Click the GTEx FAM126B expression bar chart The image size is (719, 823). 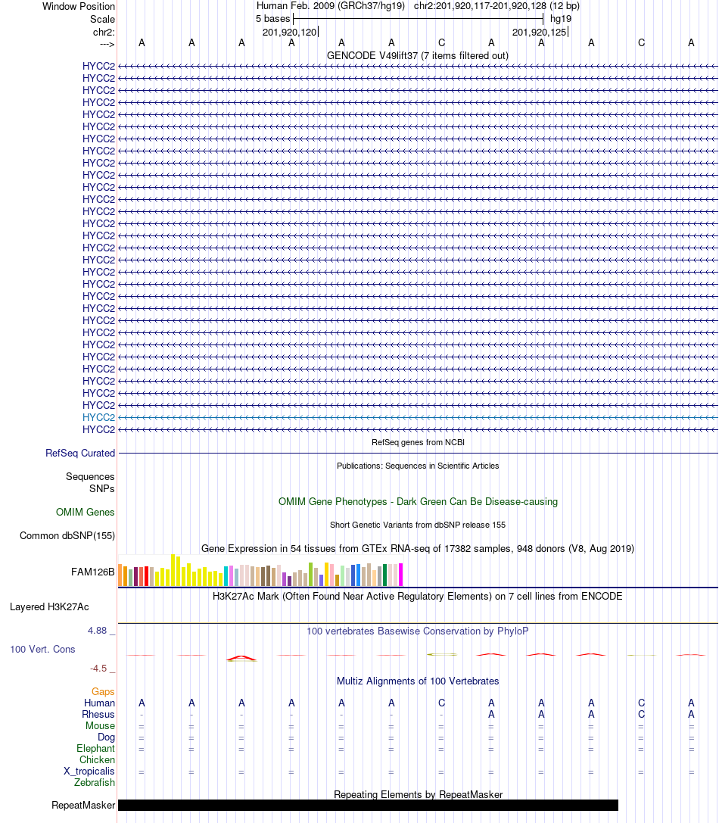pos(260,570)
